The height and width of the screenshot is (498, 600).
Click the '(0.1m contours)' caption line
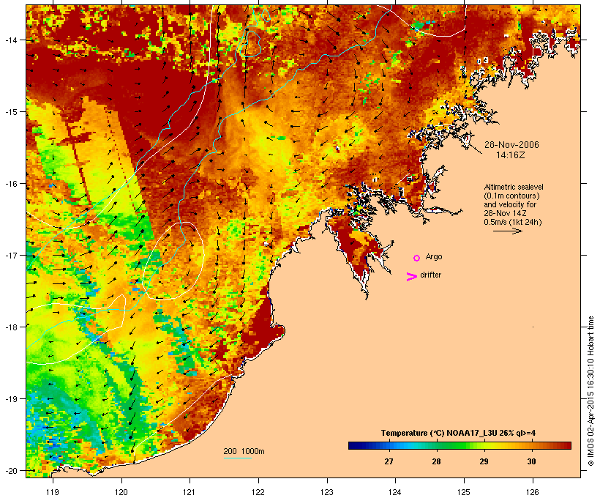pos(511,196)
